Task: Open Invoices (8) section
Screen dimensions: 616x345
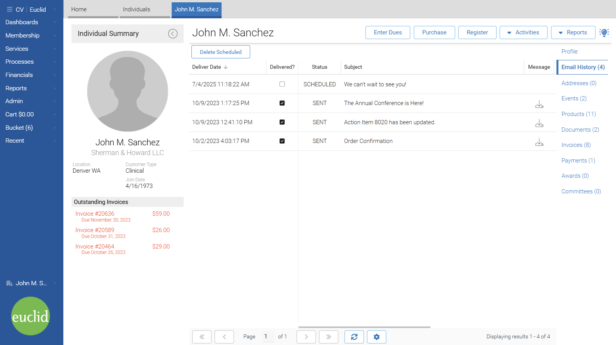Action: pos(576,145)
